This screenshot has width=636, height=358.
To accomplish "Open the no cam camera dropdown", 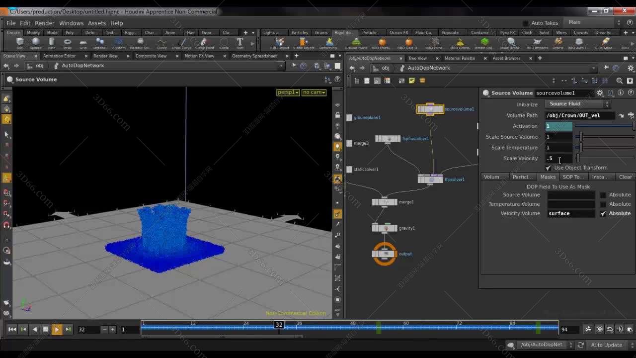I will (x=314, y=92).
